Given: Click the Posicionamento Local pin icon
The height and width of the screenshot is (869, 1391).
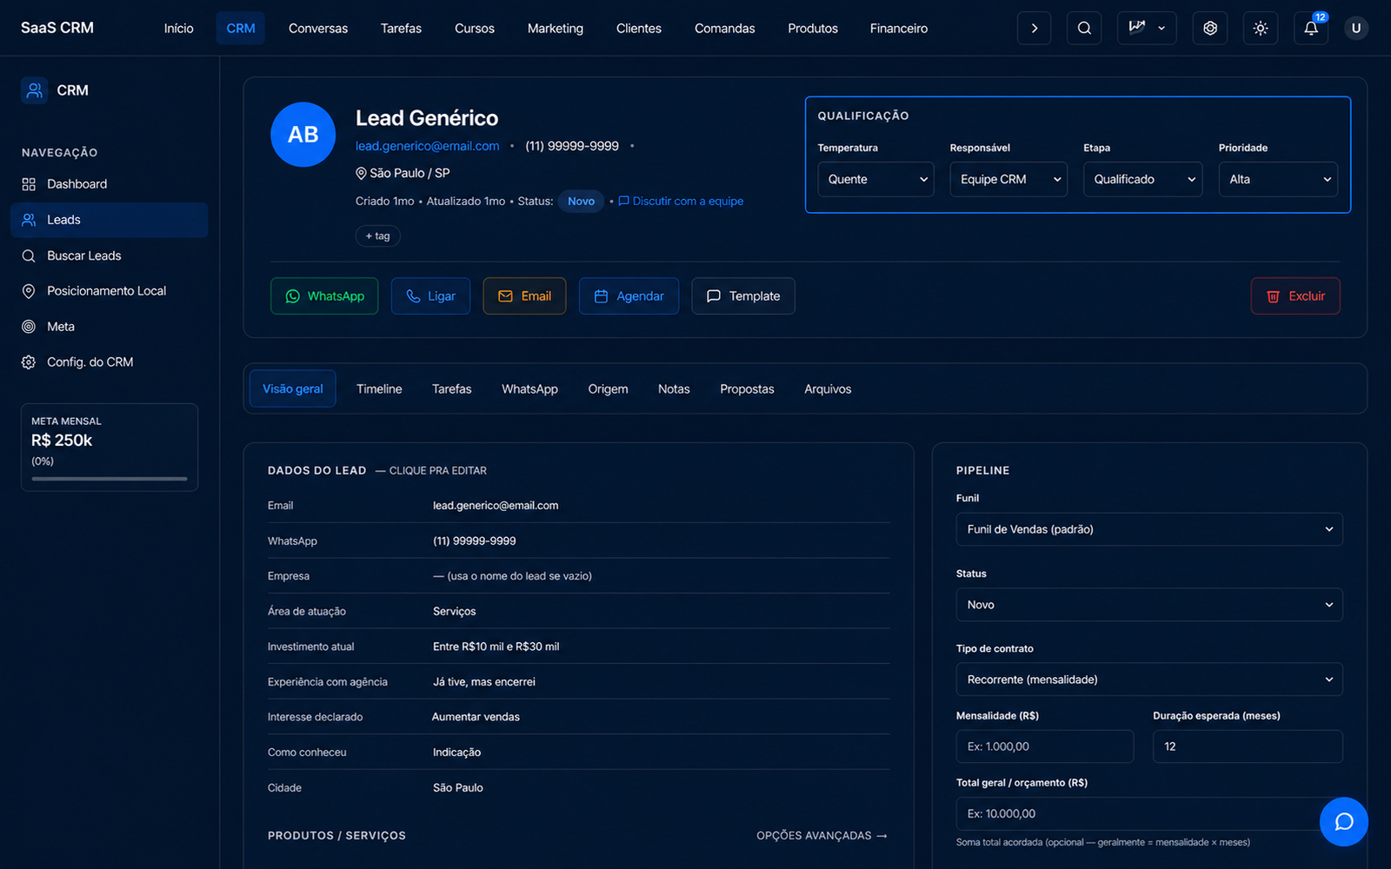Looking at the screenshot, I should click(x=29, y=291).
